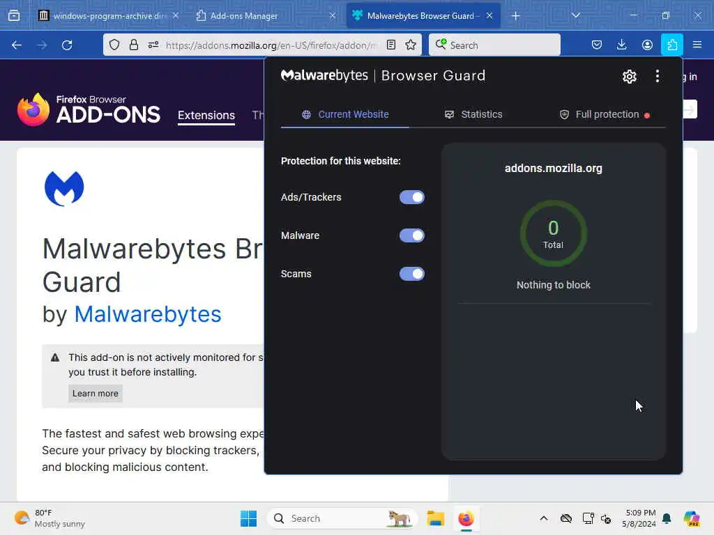Open File Explorer from taskbar

pyautogui.click(x=435, y=518)
